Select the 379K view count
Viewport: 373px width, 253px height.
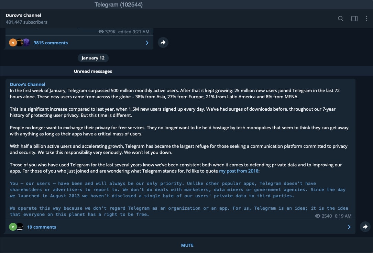coord(110,32)
